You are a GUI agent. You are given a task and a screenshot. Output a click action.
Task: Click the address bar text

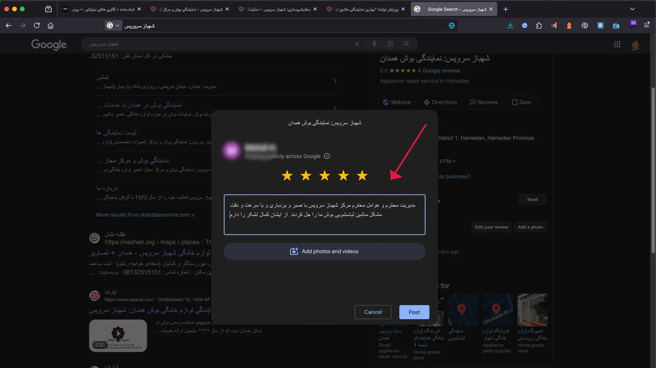139,26
